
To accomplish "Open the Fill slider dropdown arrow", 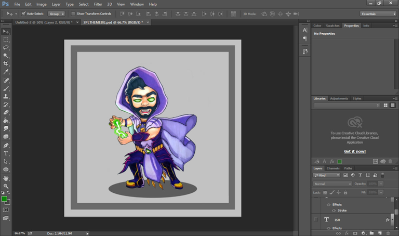I will coord(381,192).
